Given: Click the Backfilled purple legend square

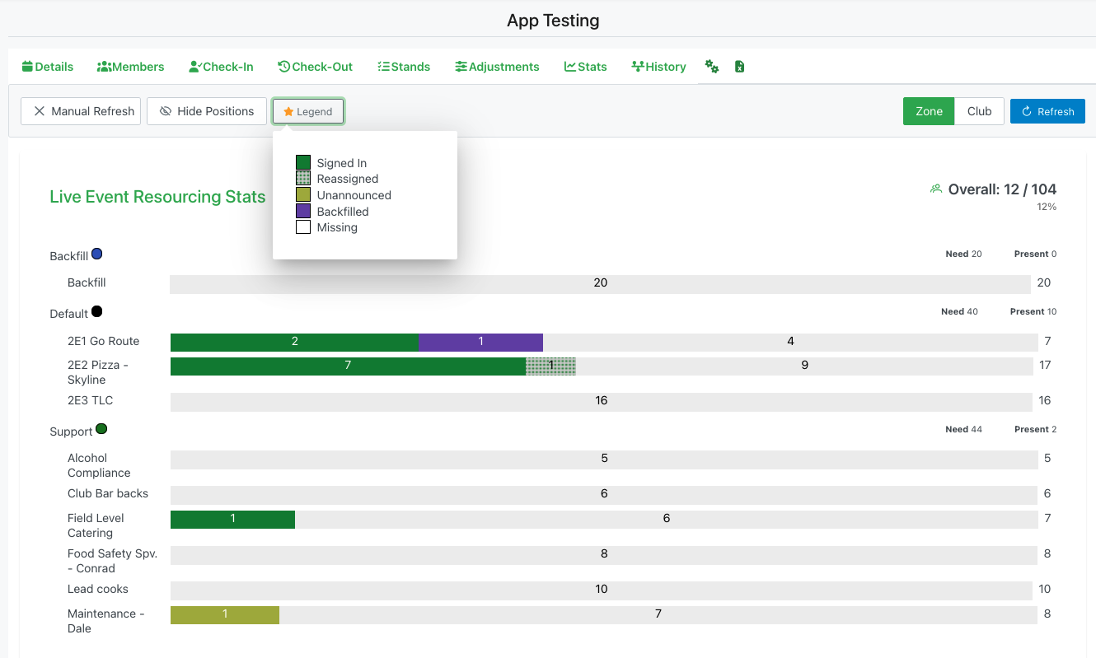Looking at the screenshot, I should 303,212.
